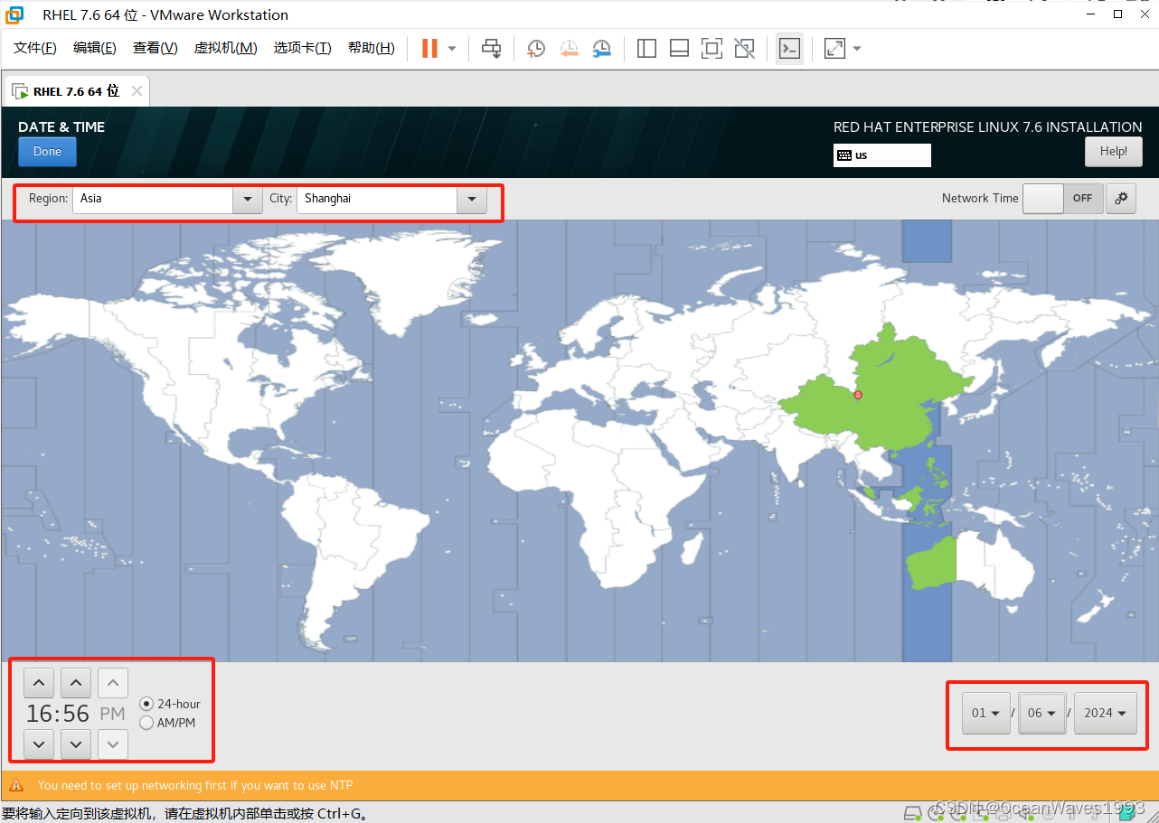1159x823 pixels.
Task: Open the day dropdown showing 06
Action: click(x=1042, y=713)
